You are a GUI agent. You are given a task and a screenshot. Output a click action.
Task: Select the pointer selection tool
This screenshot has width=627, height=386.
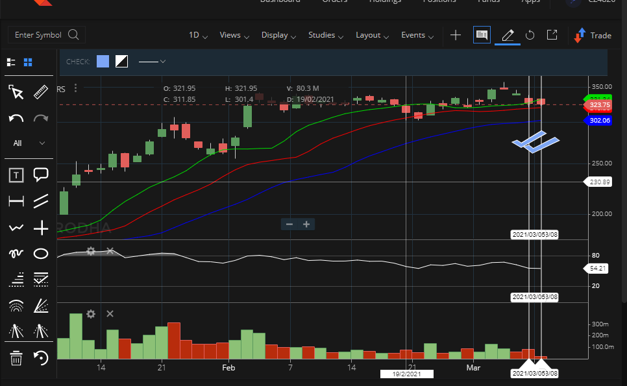(x=16, y=92)
